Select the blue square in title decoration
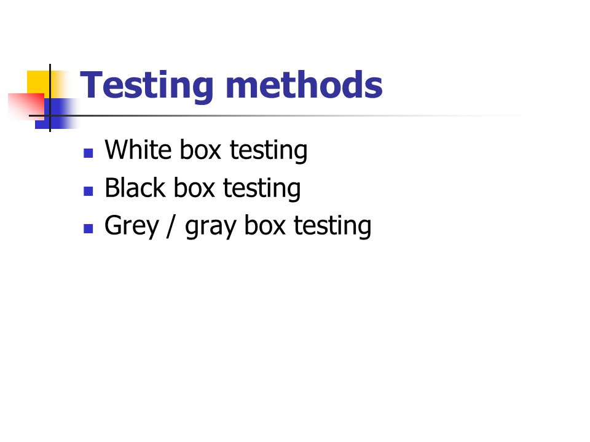590x442 pixels. tap(57, 114)
